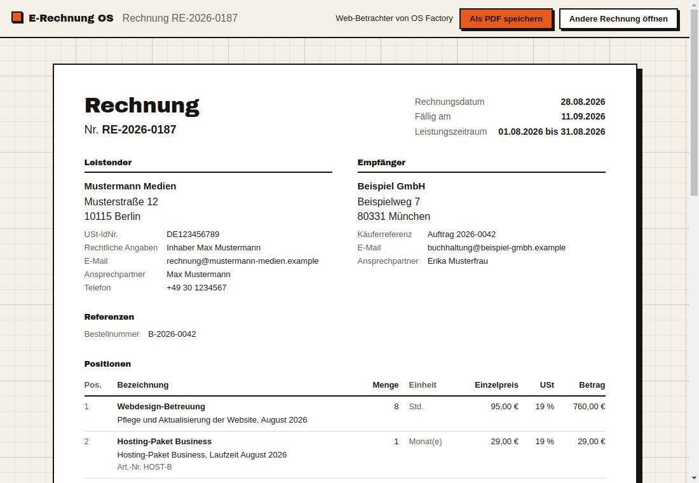Click the E-Rechnung OS brand title
The width and height of the screenshot is (699, 483).
pos(71,18)
